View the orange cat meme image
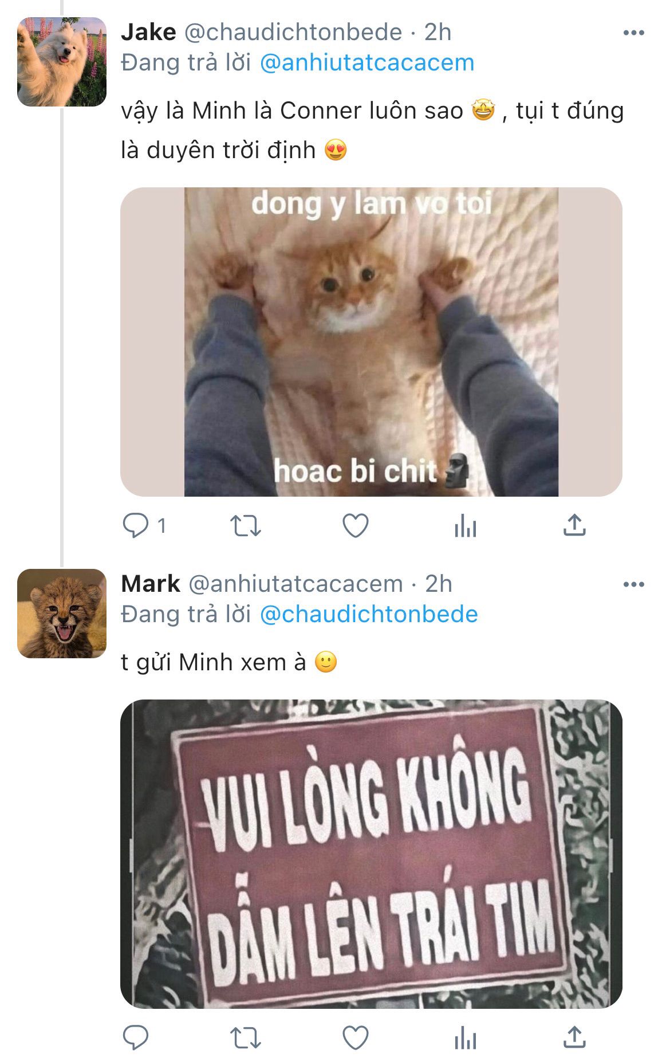The height and width of the screenshot is (1061, 670). (x=371, y=341)
